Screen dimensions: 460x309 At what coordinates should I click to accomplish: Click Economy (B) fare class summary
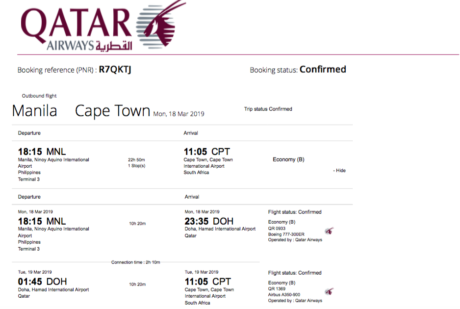pos(288,159)
